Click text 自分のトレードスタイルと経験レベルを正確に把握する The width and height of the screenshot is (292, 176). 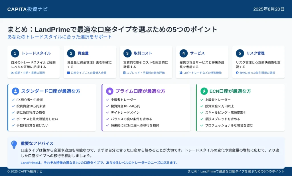coord(33,65)
